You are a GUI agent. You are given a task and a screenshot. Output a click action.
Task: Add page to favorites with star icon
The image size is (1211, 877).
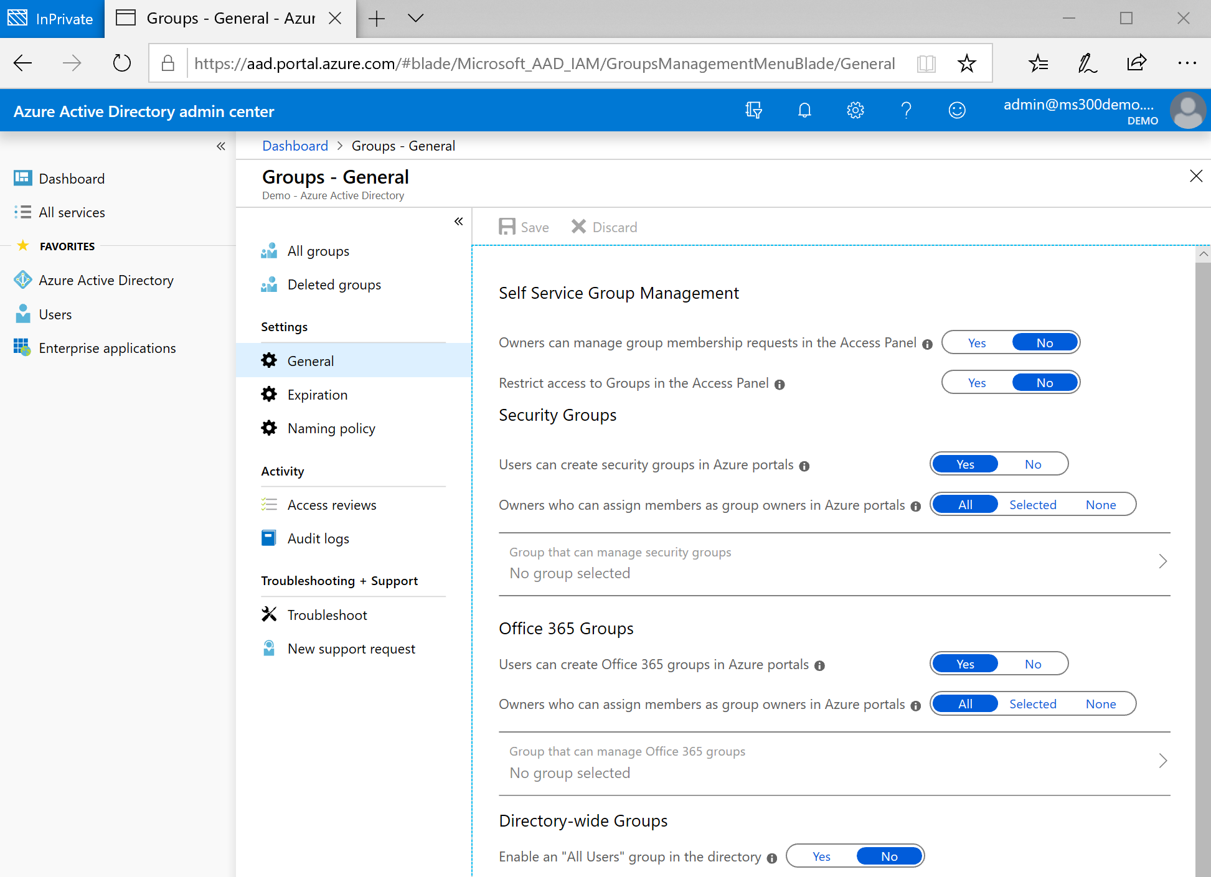[x=966, y=63]
